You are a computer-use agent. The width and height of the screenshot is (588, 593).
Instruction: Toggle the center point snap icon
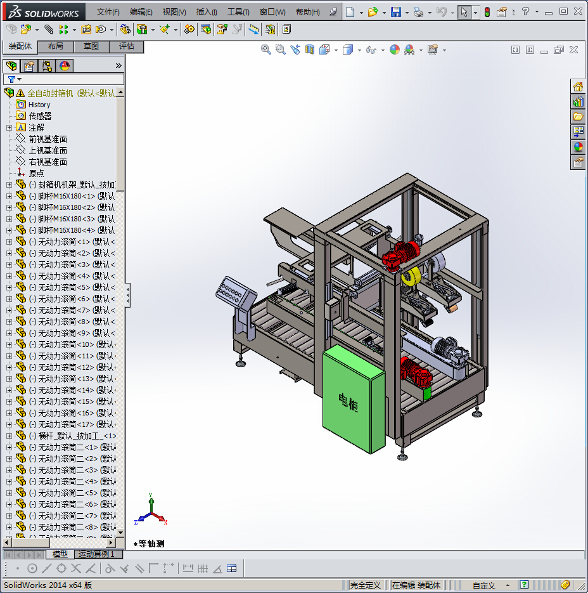[32, 568]
